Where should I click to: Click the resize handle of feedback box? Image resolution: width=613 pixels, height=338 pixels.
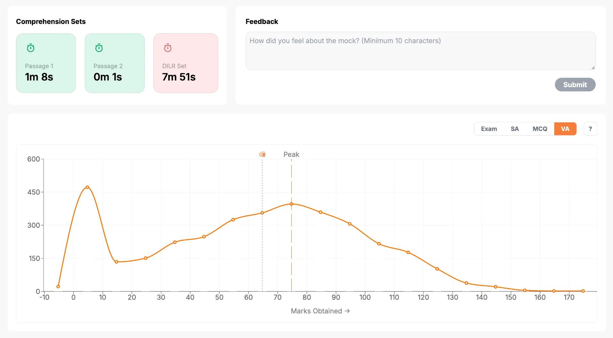point(593,67)
